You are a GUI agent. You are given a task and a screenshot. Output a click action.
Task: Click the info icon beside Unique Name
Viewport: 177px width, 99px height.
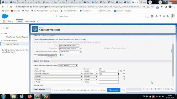pyautogui.click(x=80, y=49)
